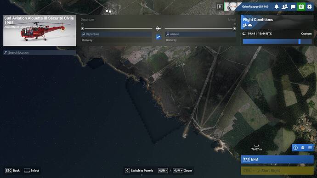Open the notifications bell icon
The width and height of the screenshot is (317, 178).
[x=277, y=7]
